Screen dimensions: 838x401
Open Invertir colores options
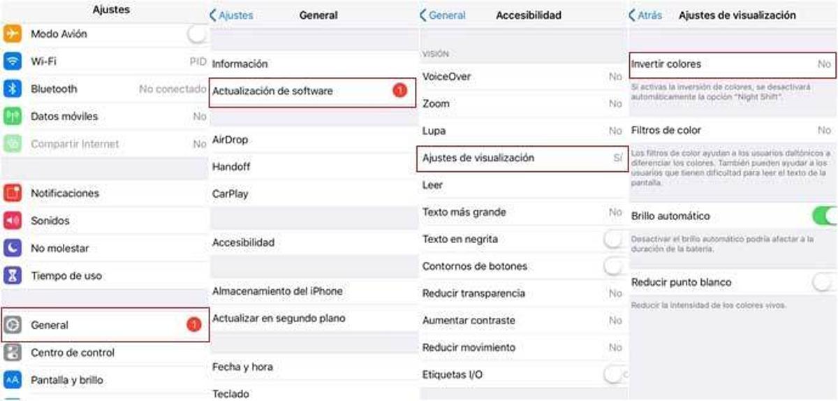(733, 64)
